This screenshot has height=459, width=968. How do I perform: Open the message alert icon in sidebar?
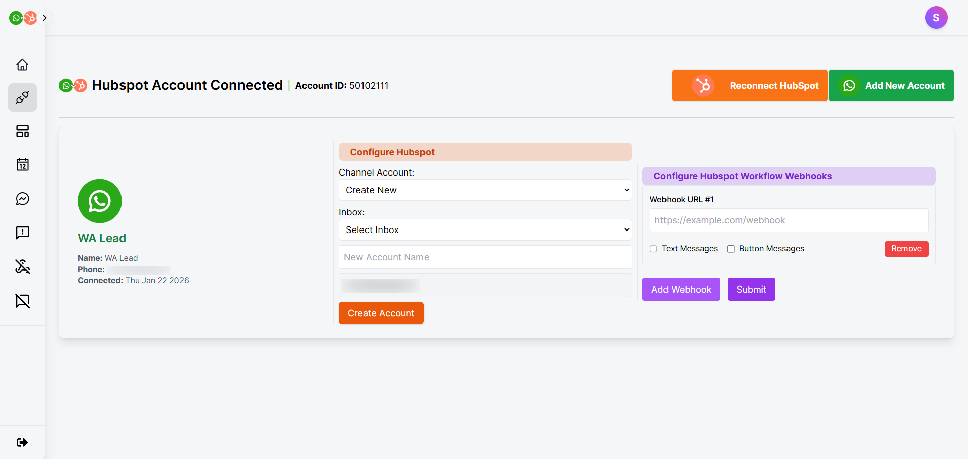tap(22, 233)
